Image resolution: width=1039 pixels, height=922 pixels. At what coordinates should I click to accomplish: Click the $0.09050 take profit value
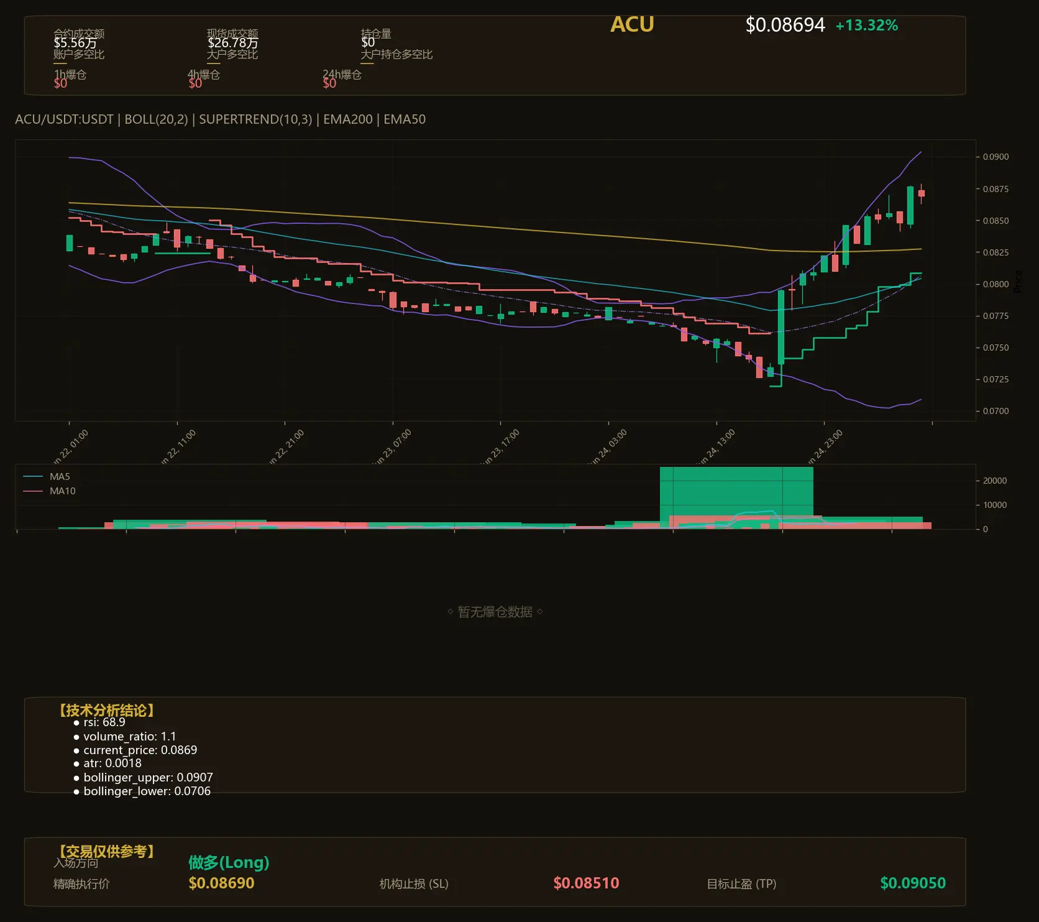913,883
